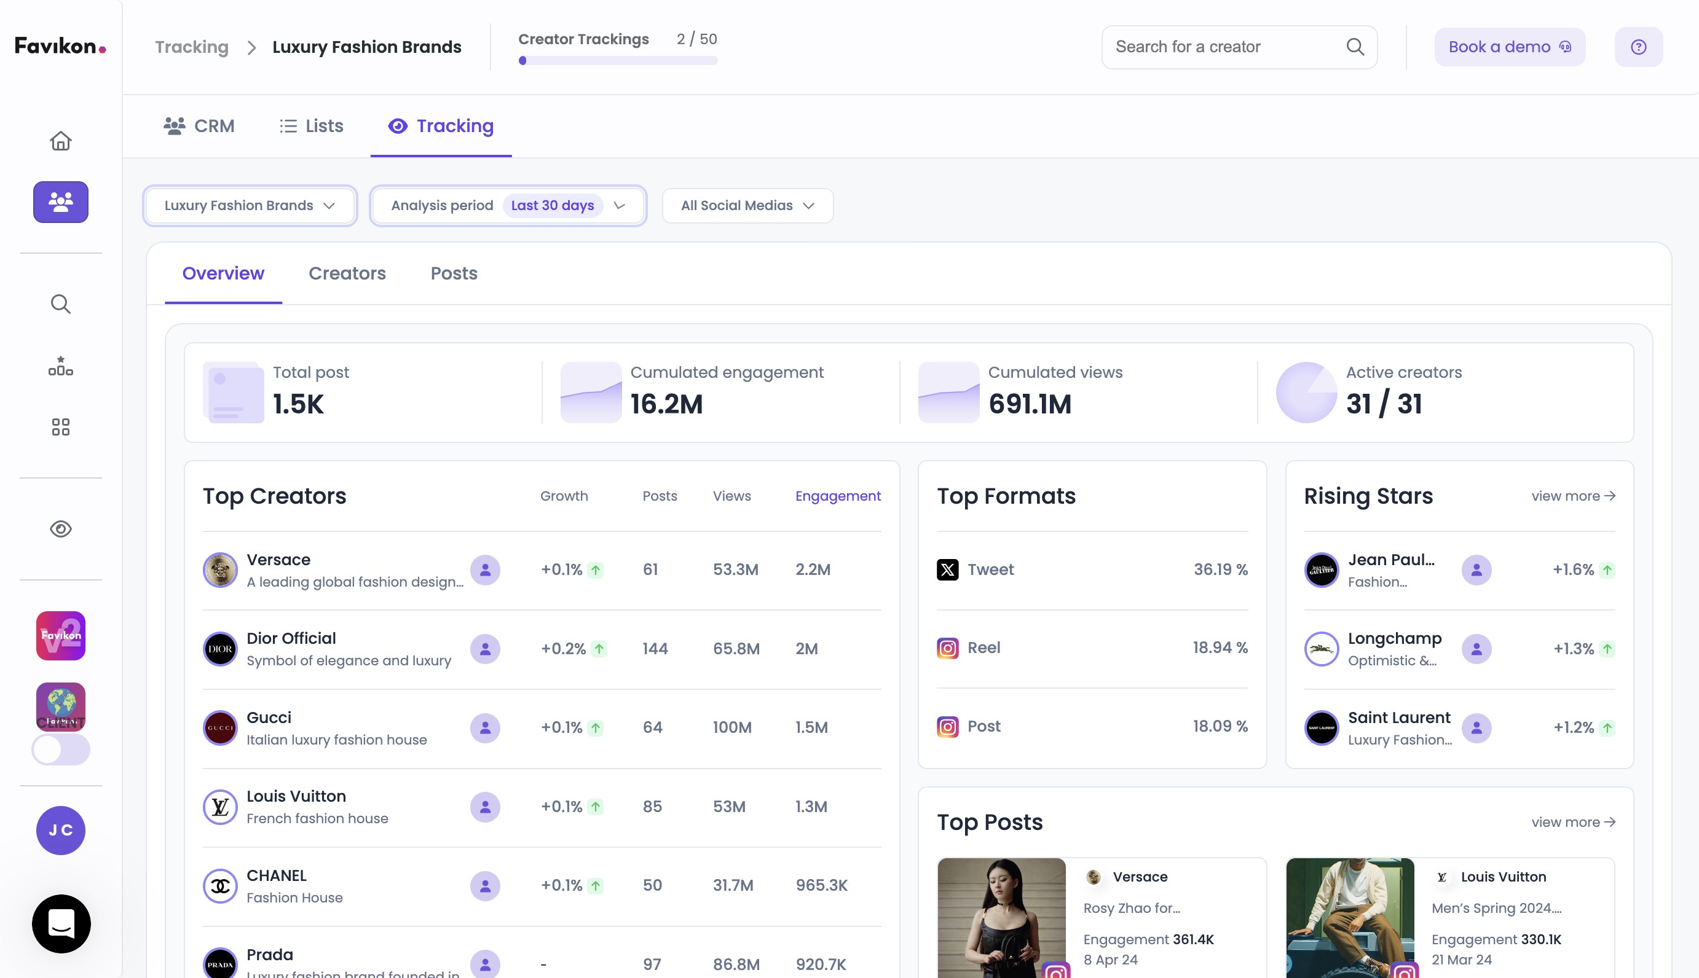The image size is (1699, 978).
Task: Click the help question mark icon
Action: (x=1638, y=47)
